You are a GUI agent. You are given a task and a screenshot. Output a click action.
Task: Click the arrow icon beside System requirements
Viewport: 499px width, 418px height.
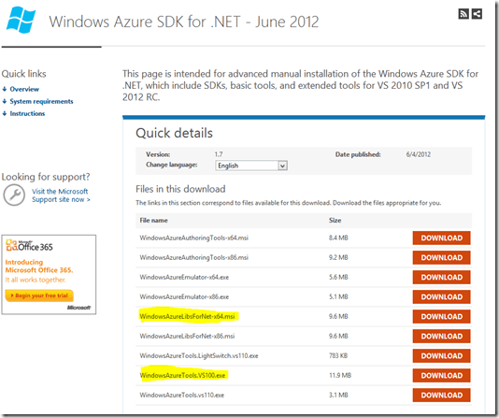[x=5, y=101]
